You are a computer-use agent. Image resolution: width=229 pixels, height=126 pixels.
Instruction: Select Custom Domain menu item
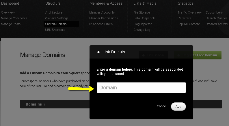[56, 24]
